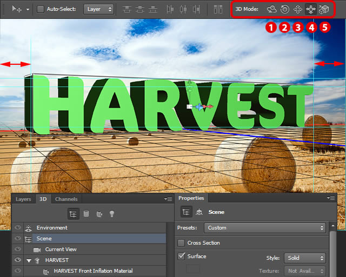Select the Current View item
This screenshot has width=346, height=277.
pos(95,249)
